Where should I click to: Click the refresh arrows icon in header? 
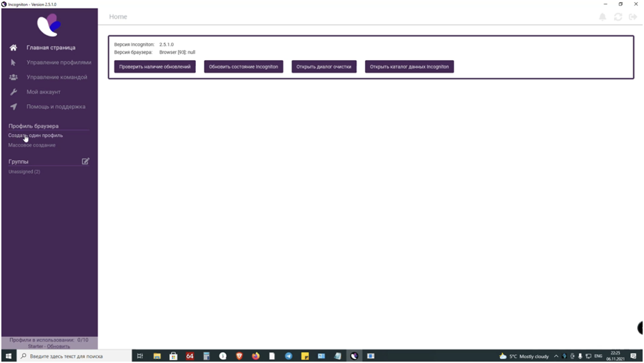click(618, 16)
